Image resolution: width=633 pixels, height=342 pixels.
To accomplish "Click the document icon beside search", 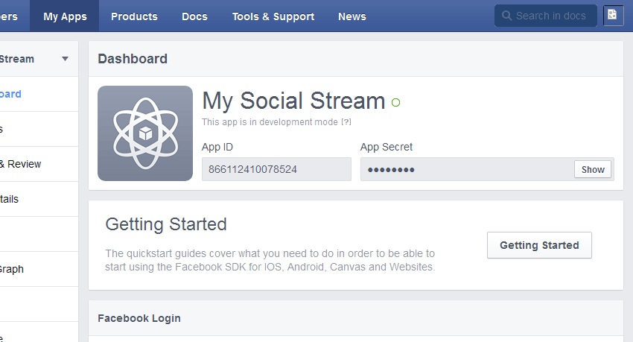I will [x=613, y=16].
